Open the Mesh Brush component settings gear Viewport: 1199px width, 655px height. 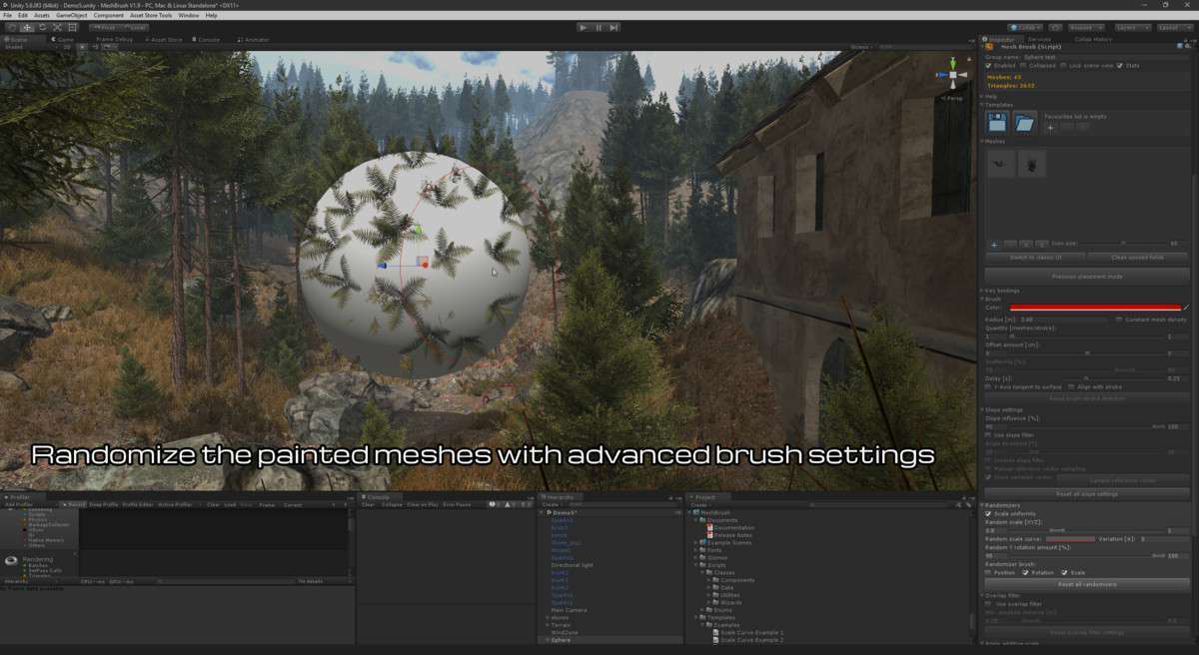coord(1188,47)
